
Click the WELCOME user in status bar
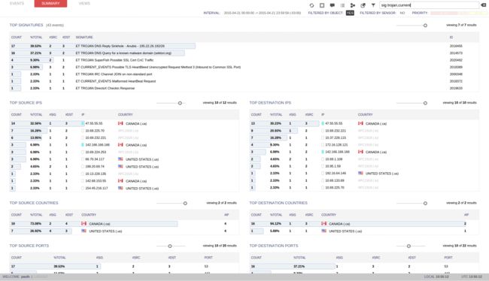(x=17, y=277)
